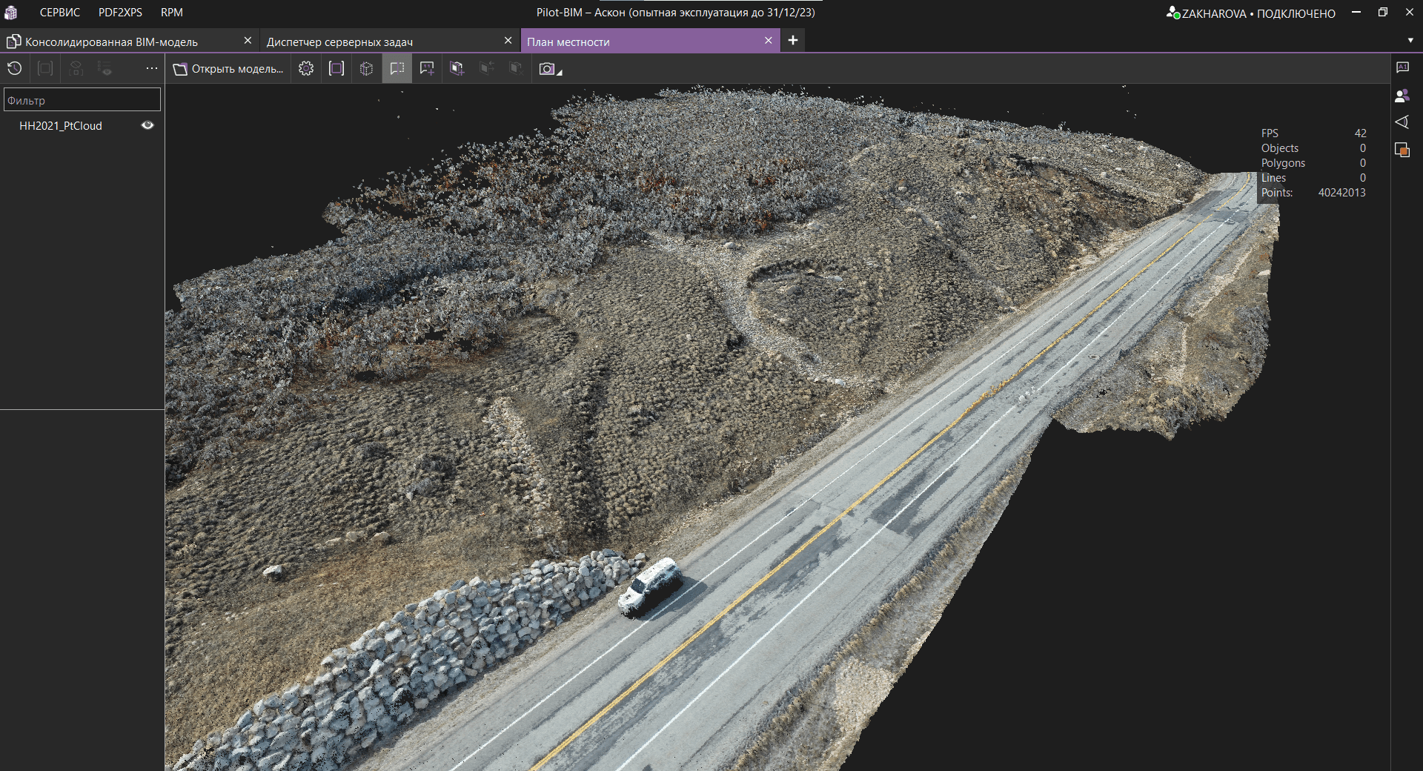This screenshot has width=1423, height=771.
Task: Click the model history clock icon
Action: point(15,69)
